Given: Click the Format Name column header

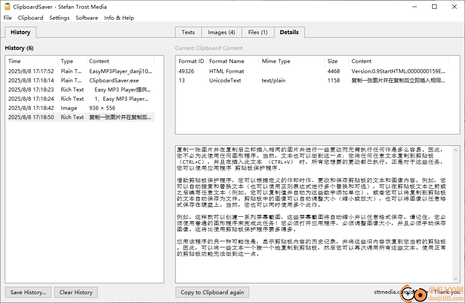Looking at the screenshot, I should pyautogui.click(x=233, y=61).
